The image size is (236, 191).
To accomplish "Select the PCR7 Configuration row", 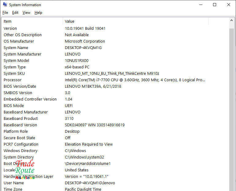I will coord(21,144).
